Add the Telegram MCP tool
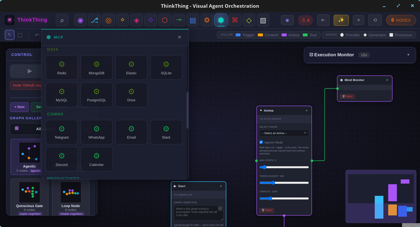 [62, 132]
